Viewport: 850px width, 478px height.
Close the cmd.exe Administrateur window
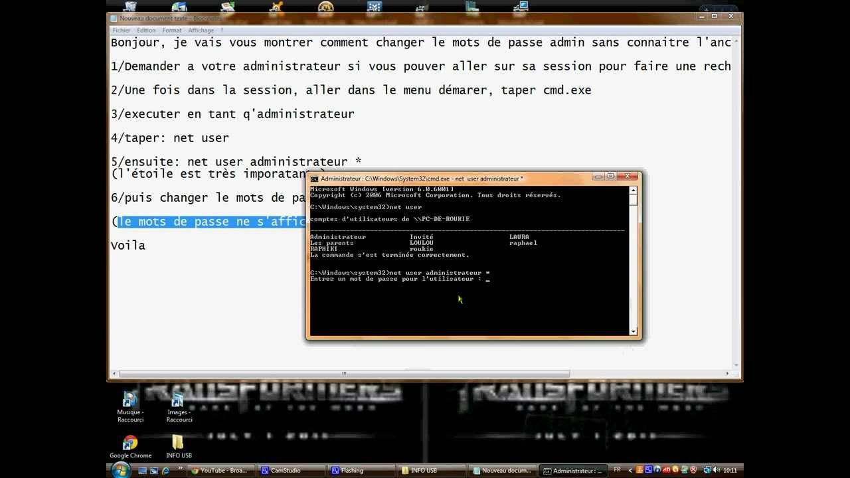[628, 177]
